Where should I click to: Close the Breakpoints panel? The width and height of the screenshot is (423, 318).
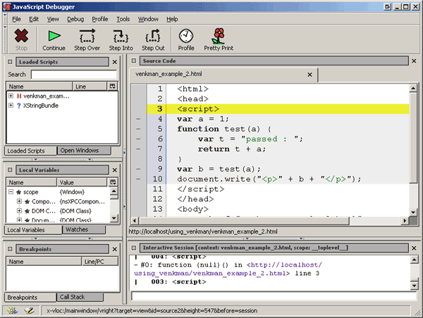[x=115, y=249]
